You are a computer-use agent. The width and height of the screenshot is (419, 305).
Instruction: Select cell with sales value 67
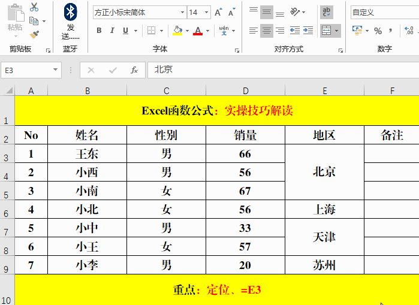(x=245, y=191)
